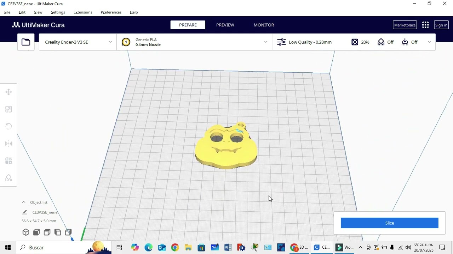Switch to 3D perspective view cube icon
The height and width of the screenshot is (254, 453).
(26, 232)
